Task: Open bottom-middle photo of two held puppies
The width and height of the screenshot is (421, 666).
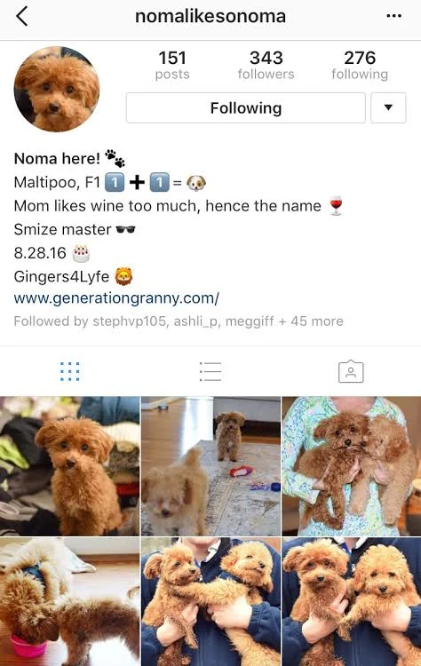Action: coord(210,602)
